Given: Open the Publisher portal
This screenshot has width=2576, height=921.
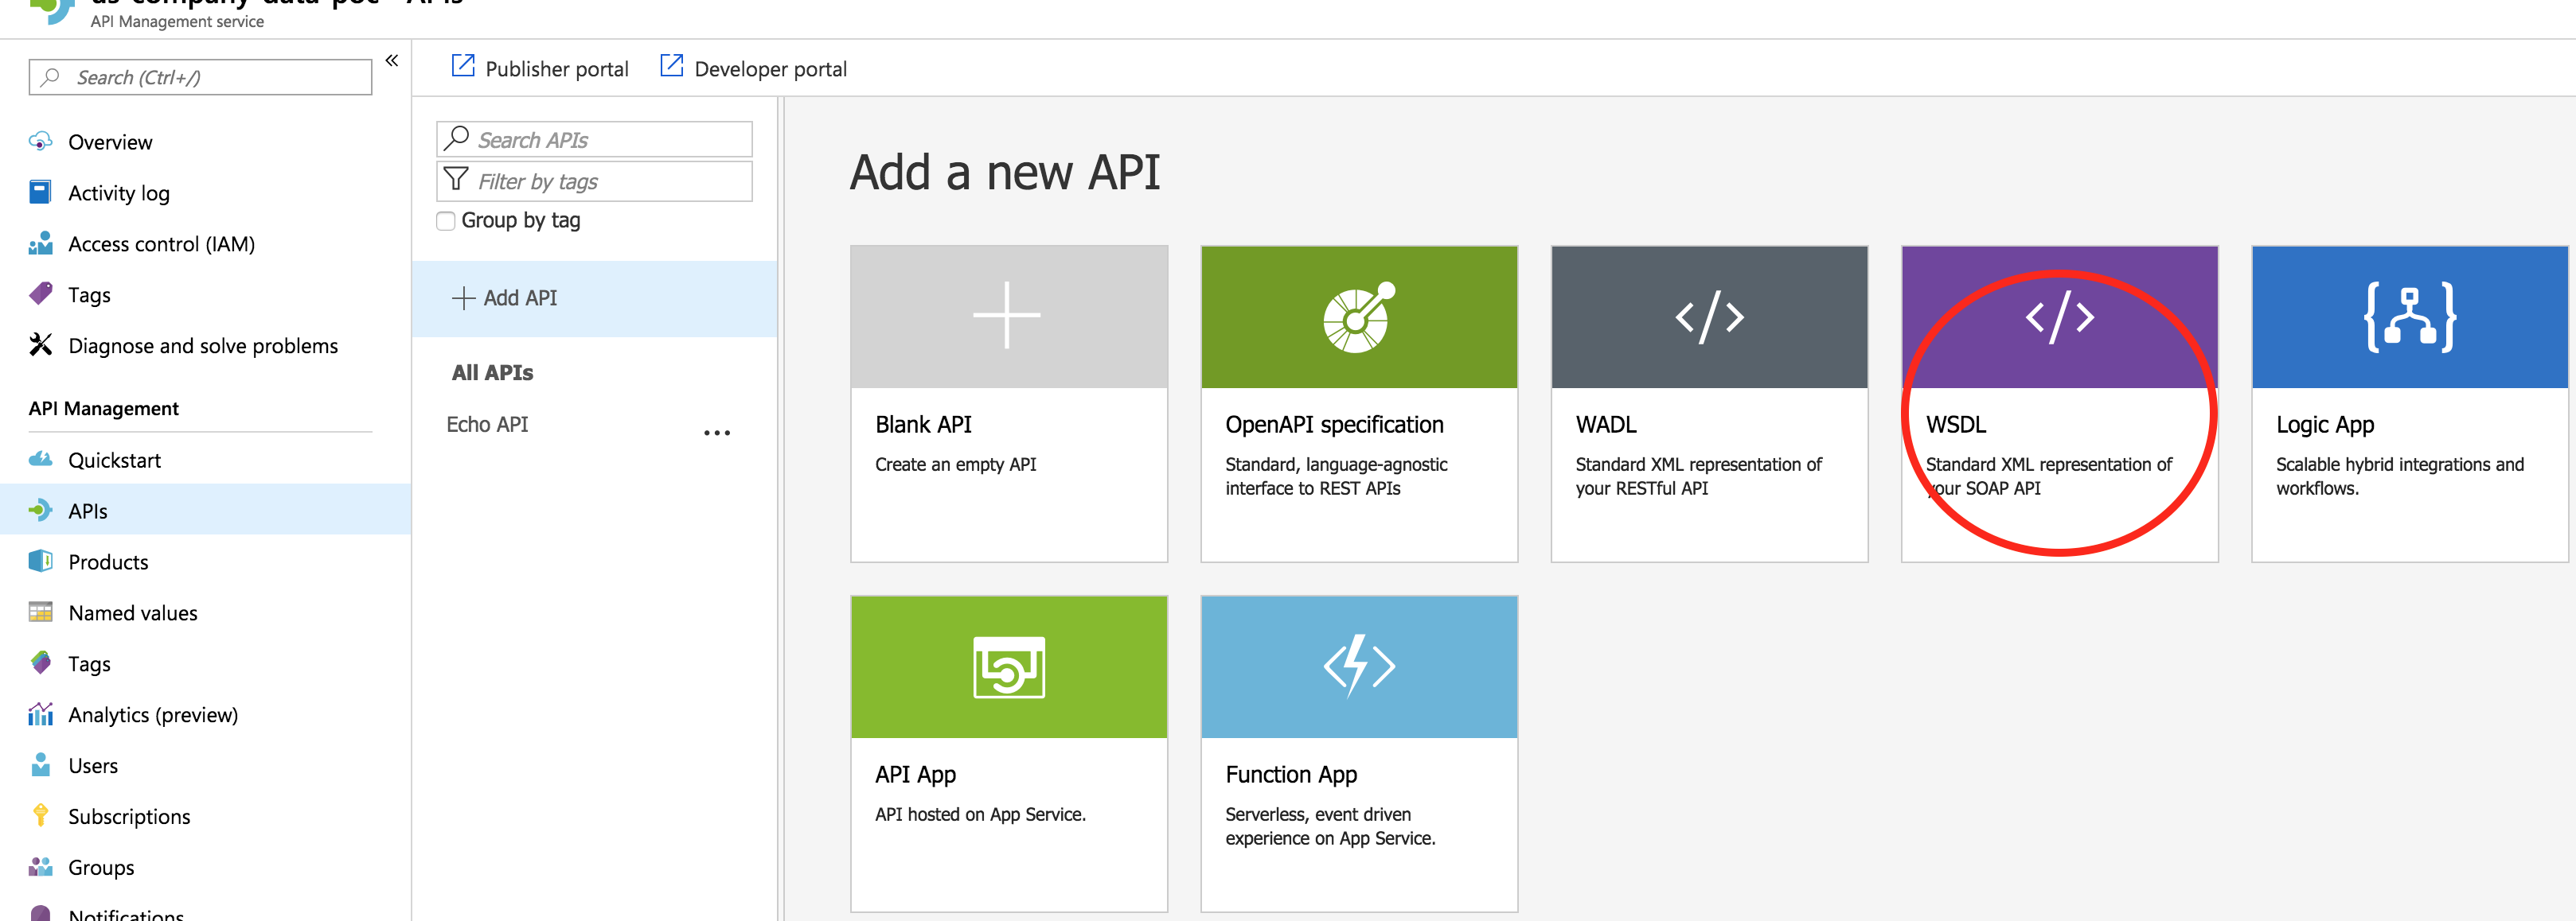Looking at the screenshot, I should 542,68.
